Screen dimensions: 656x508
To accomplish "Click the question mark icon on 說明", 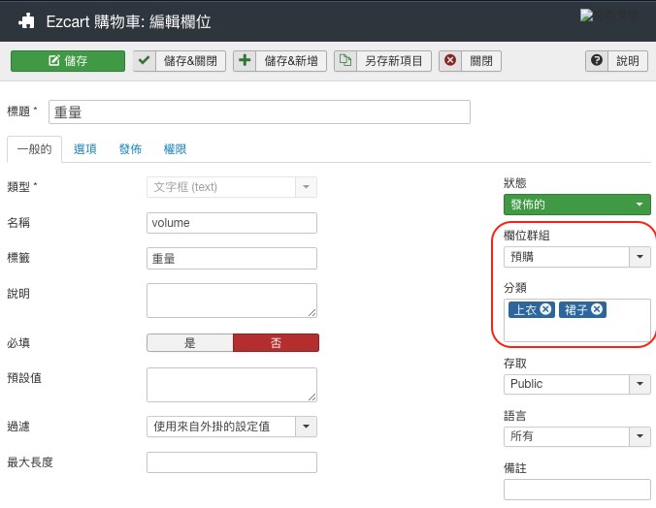I will (x=597, y=61).
